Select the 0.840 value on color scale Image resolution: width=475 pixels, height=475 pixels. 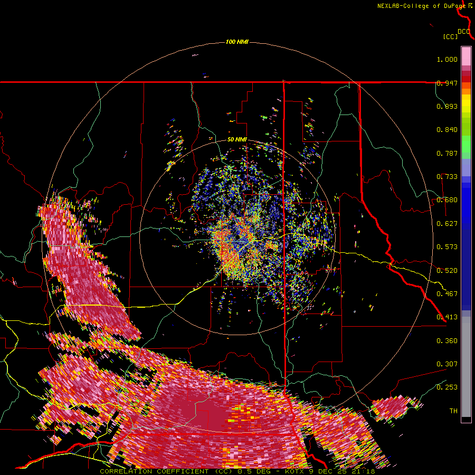click(x=447, y=130)
